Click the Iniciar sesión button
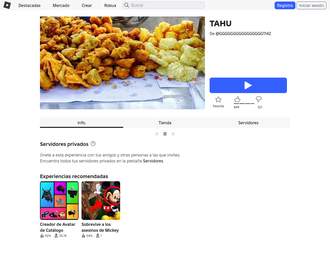This screenshot has width=330, height=264. point(311,5)
